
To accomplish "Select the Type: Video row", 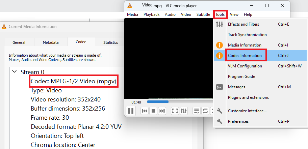I will tap(46, 90).
